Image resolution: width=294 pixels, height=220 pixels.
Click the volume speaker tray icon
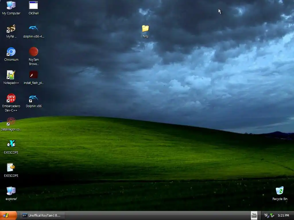[x=266, y=215]
